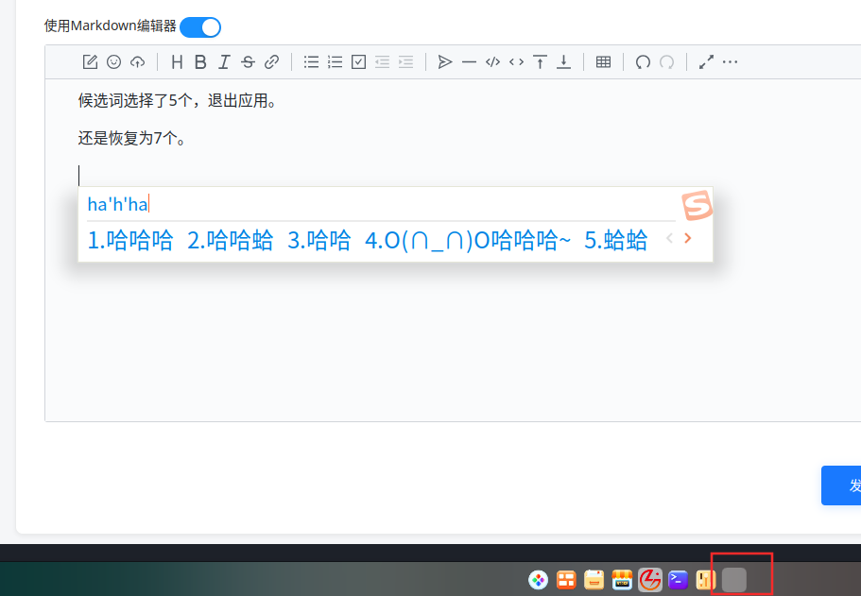Choose candidate 5.蛤蛤
The height and width of the screenshot is (596, 861).
click(615, 240)
